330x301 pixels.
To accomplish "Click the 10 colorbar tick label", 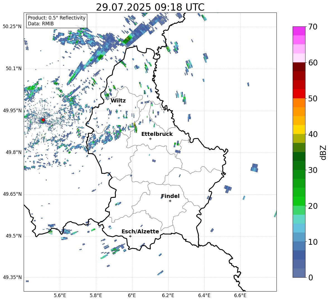I will pos(313,242).
